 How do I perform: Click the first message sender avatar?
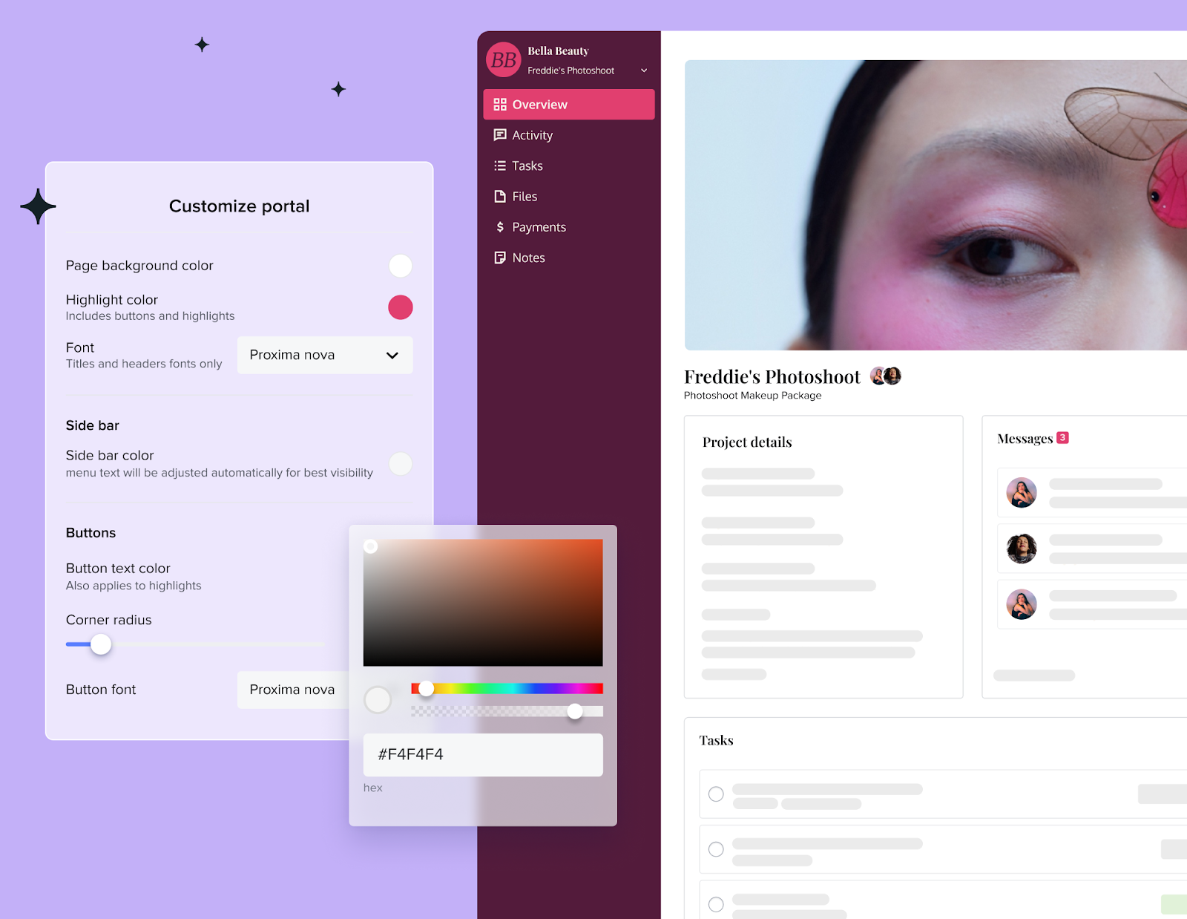click(1022, 493)
